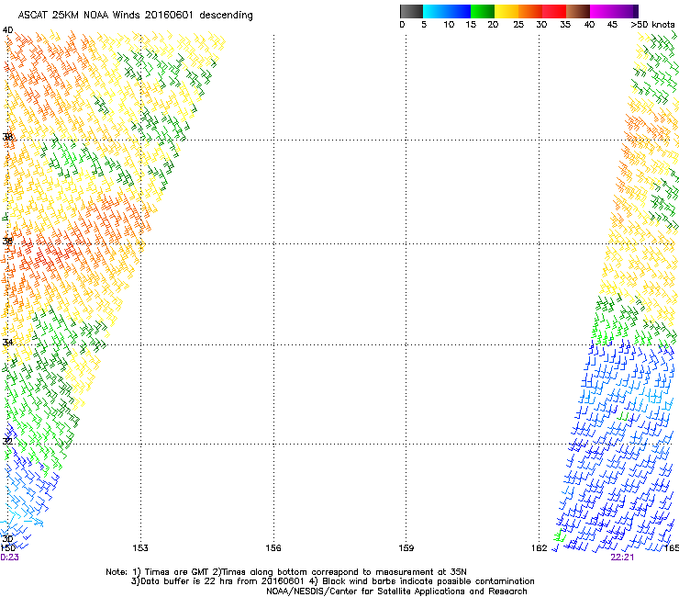Click the '34' latitude axis label

pos(7,343)
